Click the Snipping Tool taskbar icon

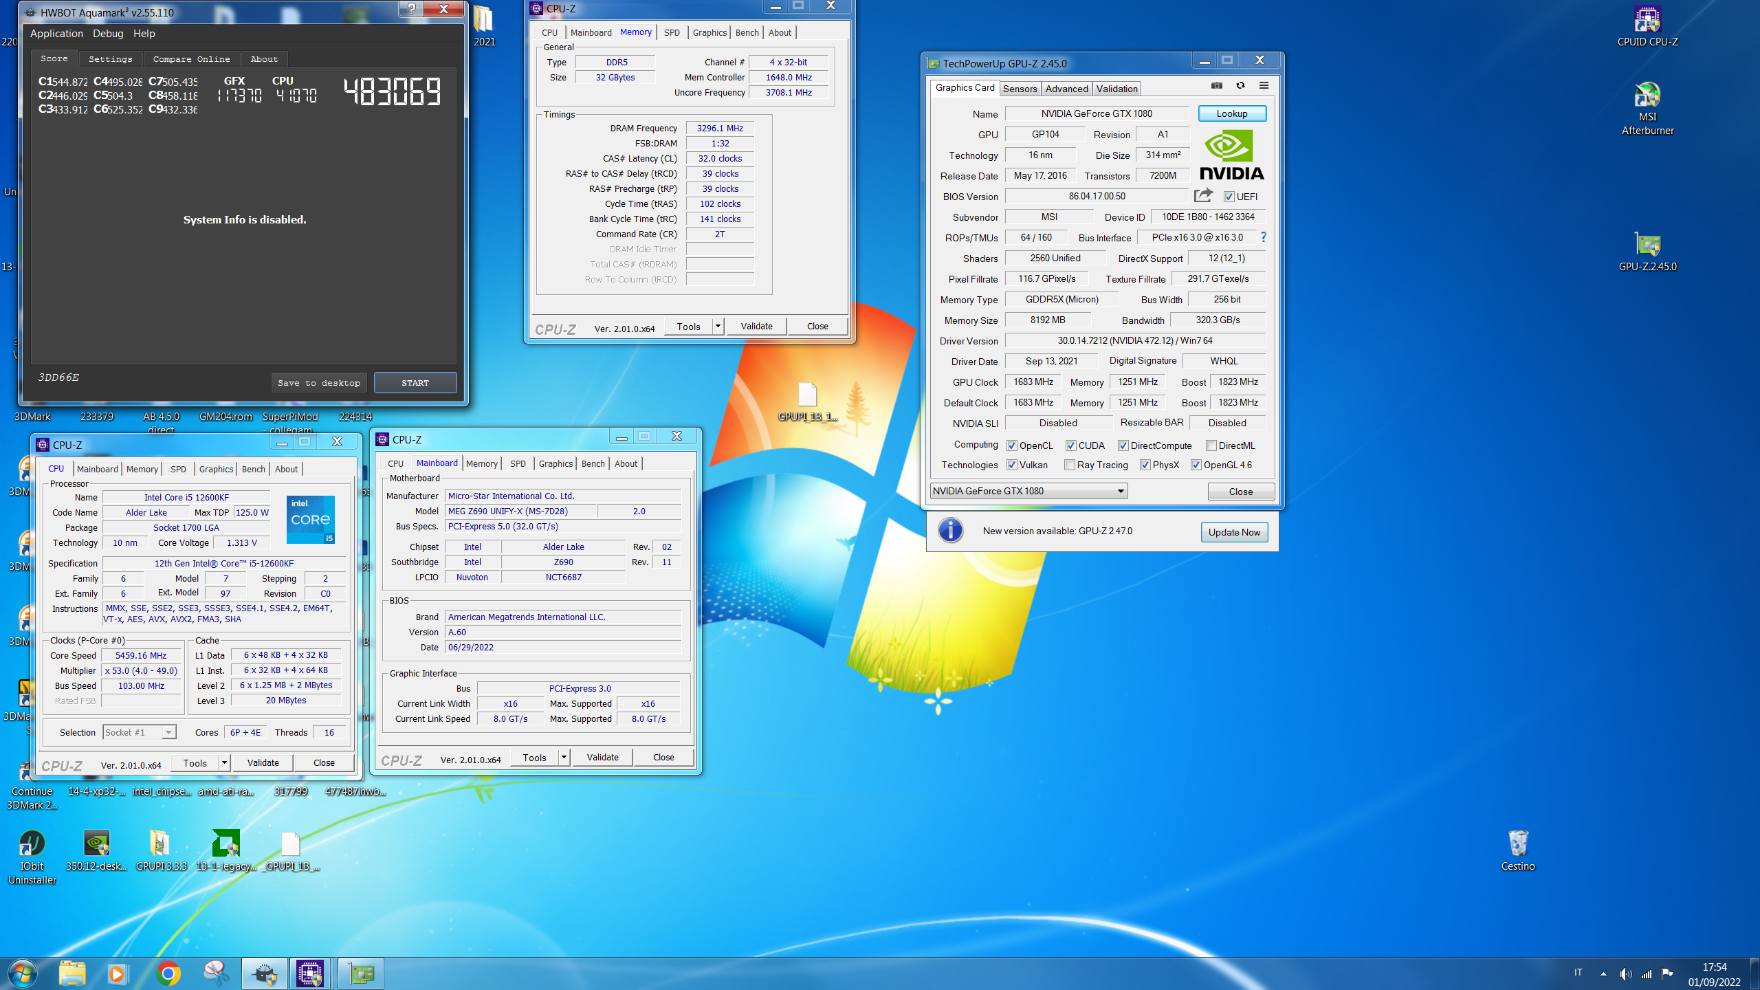216,973
